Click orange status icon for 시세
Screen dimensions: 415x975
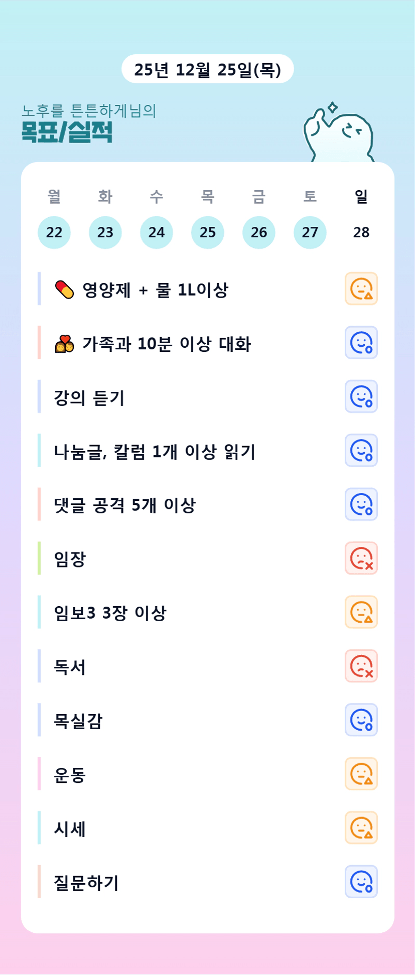361,828
